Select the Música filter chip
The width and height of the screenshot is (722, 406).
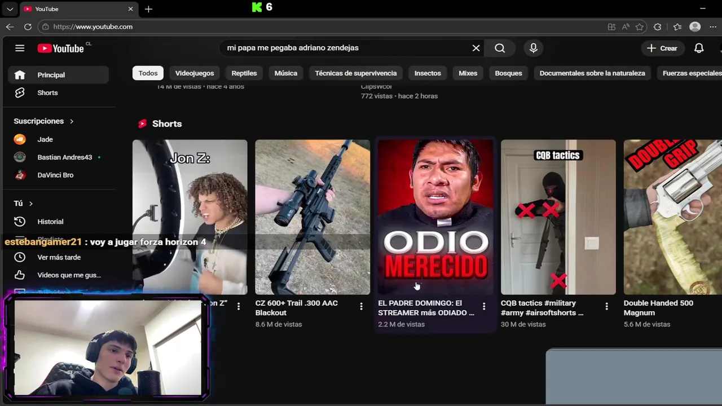286,73
